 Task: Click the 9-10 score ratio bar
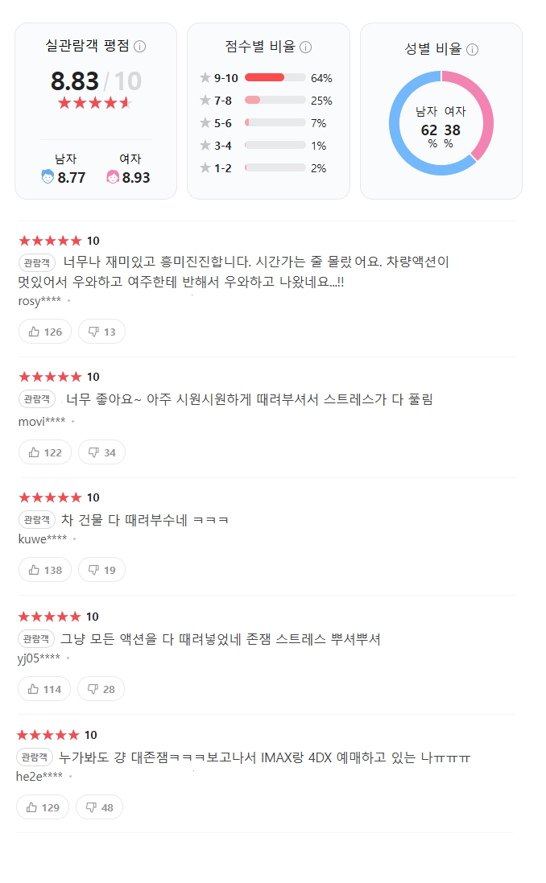tap(275, 78)
